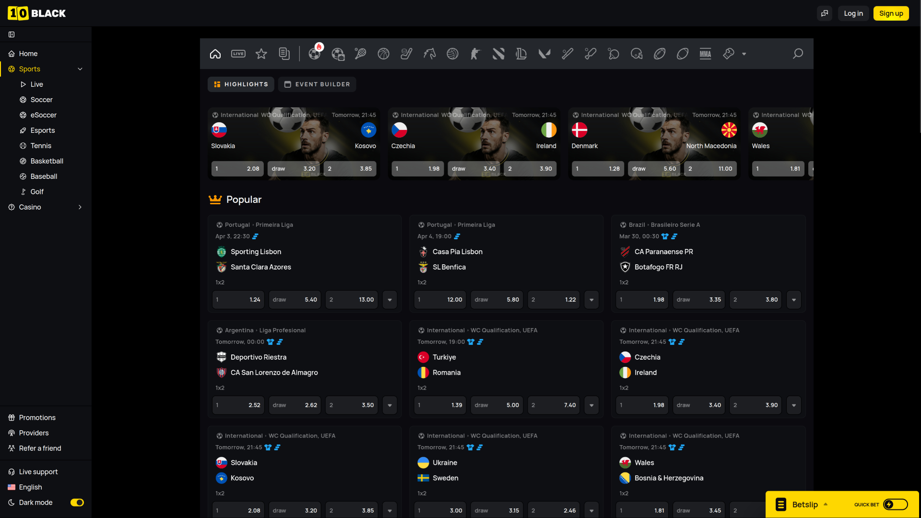The width and height of the screenshot is (921, 518).
Task: Click the Sign up button
Action: point(891,13)
